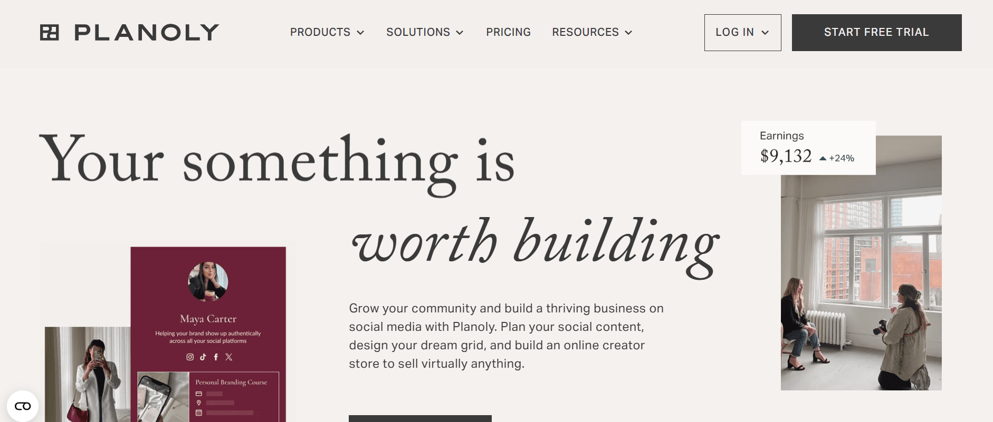This screenshot has height=422, width=993.
Task: Click the X icon on Maya Carter's card
Action: pyautogui.click(x=228, y=357)
